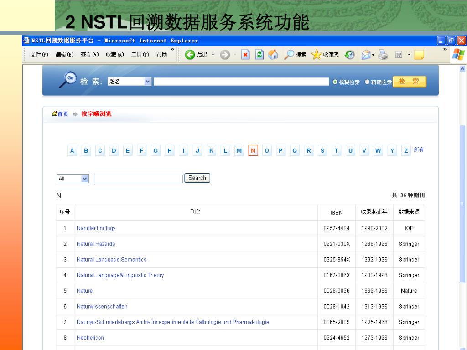Screen dimensions: 467x350
Task: Expand the toolbar overflow chevron at right
Action: tap(445, 49)
